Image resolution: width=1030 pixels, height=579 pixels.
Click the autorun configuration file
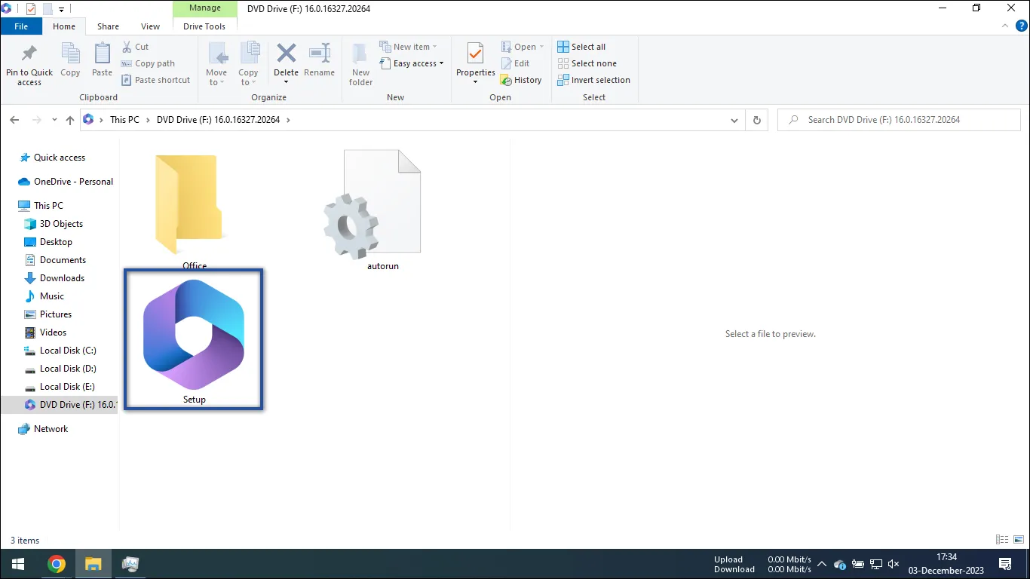(382, 204)
